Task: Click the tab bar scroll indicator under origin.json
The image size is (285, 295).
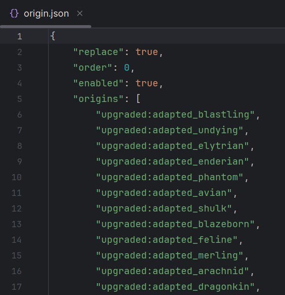Action: [45, 26]
